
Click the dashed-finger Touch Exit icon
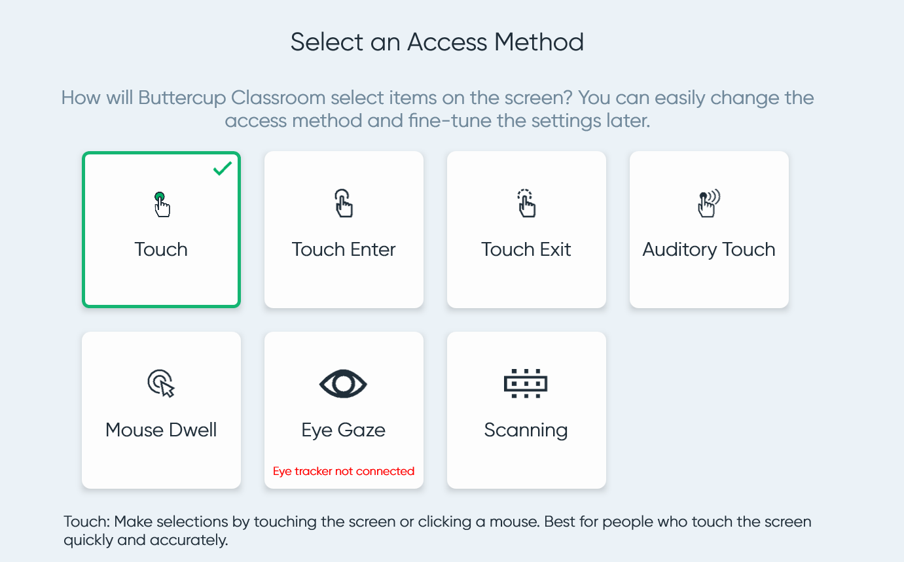(x=526, y=203)
